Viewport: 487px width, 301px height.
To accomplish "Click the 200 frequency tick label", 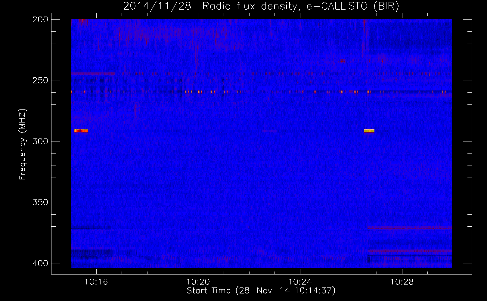I will pos(40,19).
